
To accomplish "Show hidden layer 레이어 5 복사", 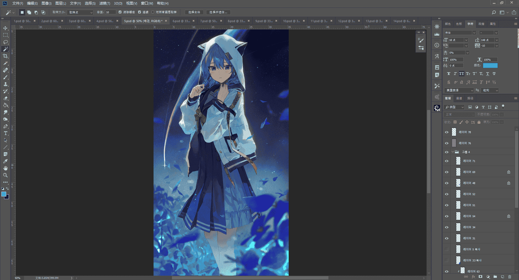I will 447,249.
